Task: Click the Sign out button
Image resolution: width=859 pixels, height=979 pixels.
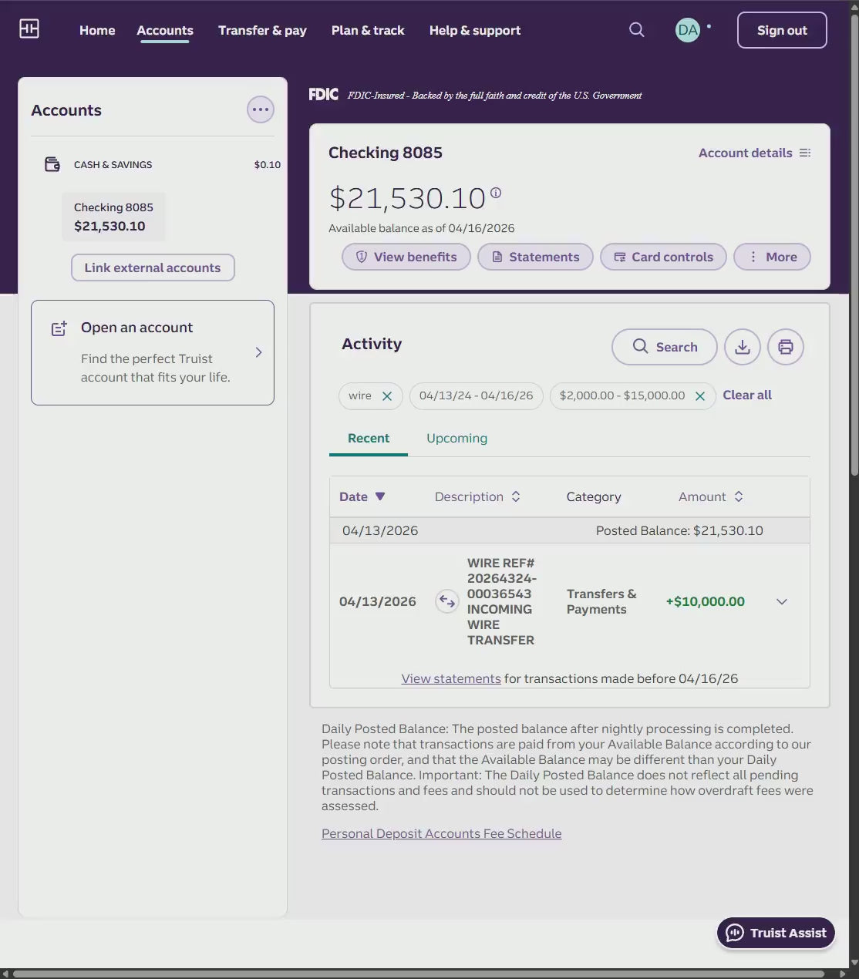Action: click(782, 30)
